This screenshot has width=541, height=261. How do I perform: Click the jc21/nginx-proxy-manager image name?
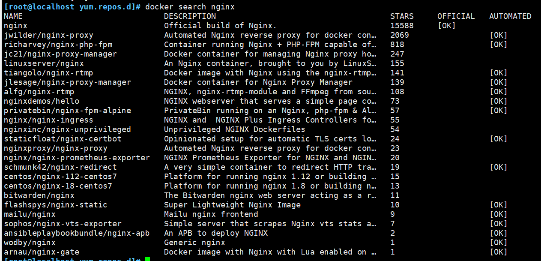tap(60, 54)
